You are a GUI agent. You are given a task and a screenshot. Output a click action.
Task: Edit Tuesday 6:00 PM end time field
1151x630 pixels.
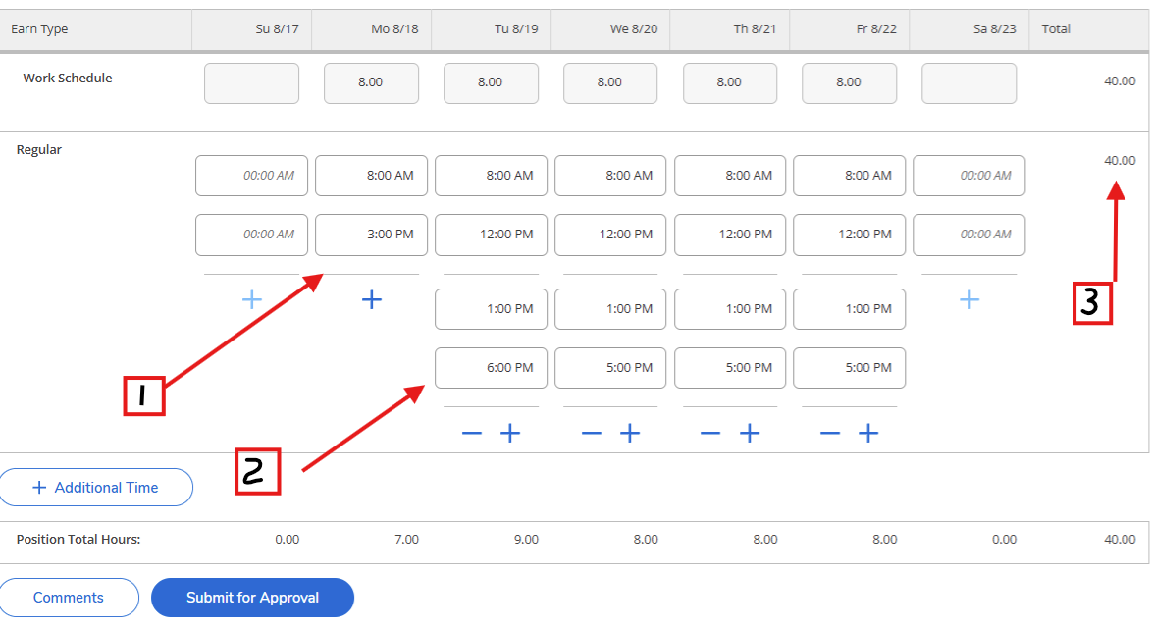[491, 368]
